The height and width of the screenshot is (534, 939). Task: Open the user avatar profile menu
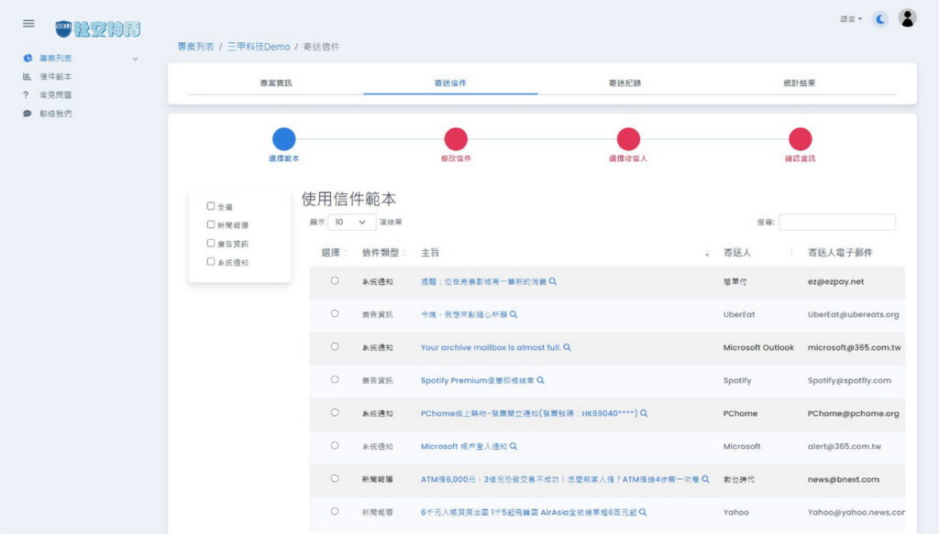[x=907, y=18]
